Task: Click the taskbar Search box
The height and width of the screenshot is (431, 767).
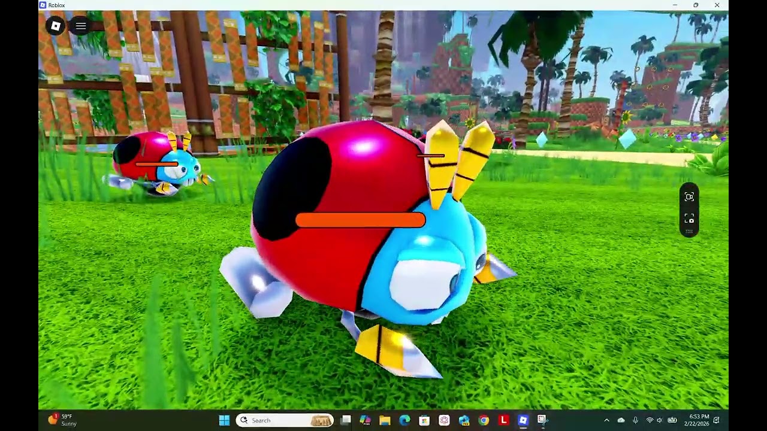Action: [x=285, y=420]
